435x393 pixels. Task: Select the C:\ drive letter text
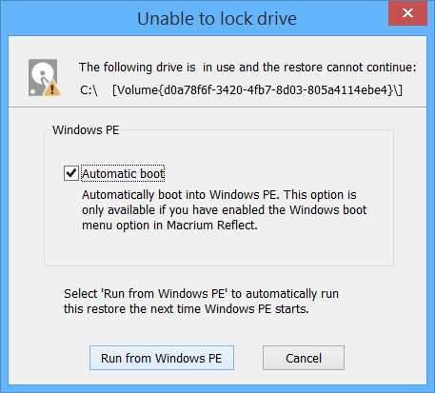89,90
